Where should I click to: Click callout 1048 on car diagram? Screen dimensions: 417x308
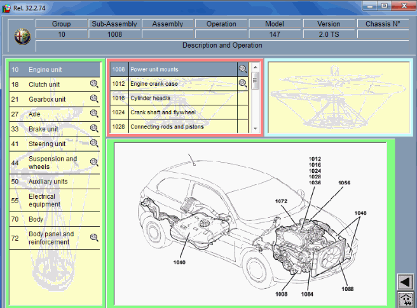pyautogui.click(x=360, y=213)
